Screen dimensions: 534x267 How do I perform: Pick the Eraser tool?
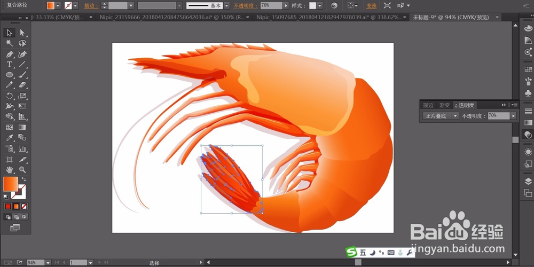pos(22,85)
